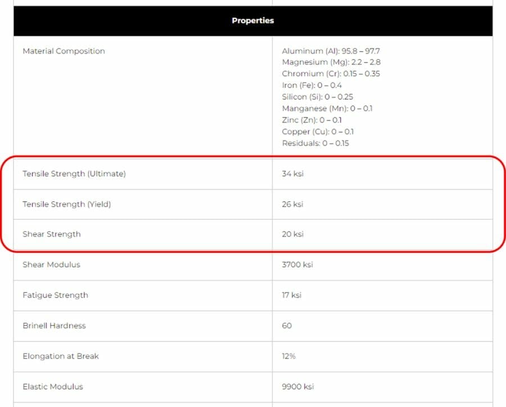Select the Shear Modulus label
This screenshot has width=506, height=407.
51,265
